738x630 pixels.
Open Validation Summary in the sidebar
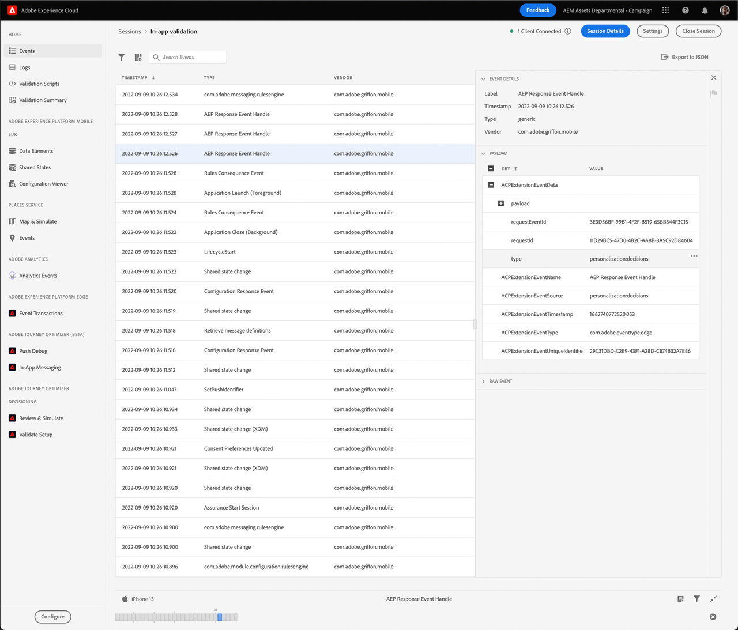point(53,100)
